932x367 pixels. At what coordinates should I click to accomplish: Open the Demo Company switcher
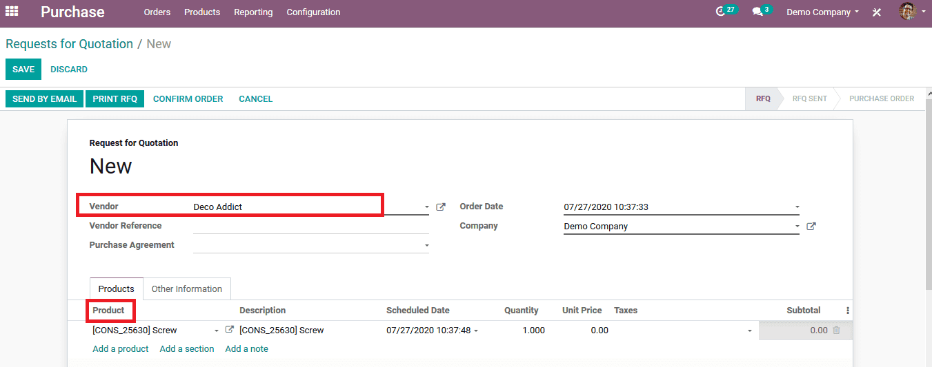(x=823, y=12)
